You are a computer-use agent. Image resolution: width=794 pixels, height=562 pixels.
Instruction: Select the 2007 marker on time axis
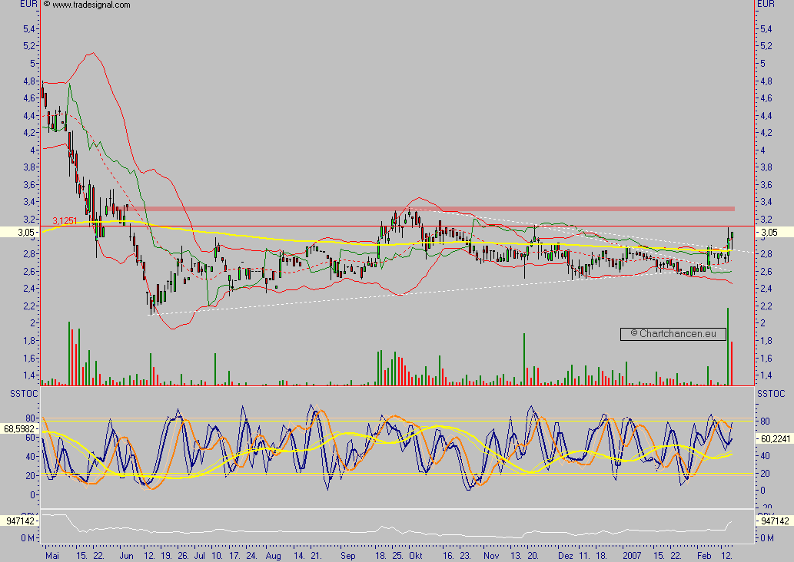(632, 556)
